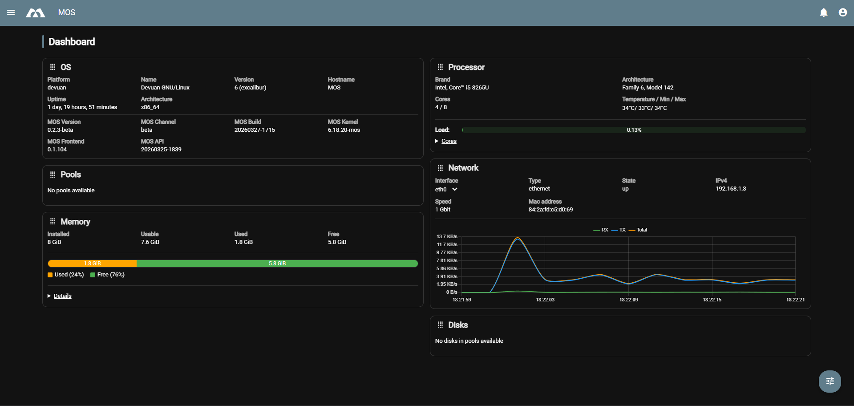Hide the Total series in the chart legend

pyautogui.click(x=639, y=230)
